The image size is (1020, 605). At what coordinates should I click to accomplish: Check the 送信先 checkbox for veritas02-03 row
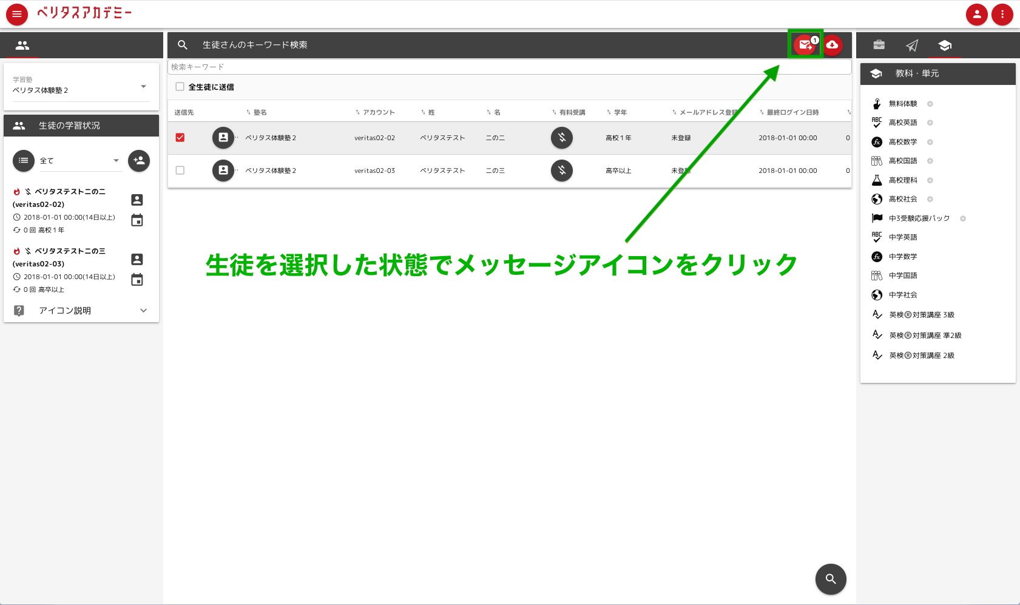pyautogui.click(x=180, y=171)
